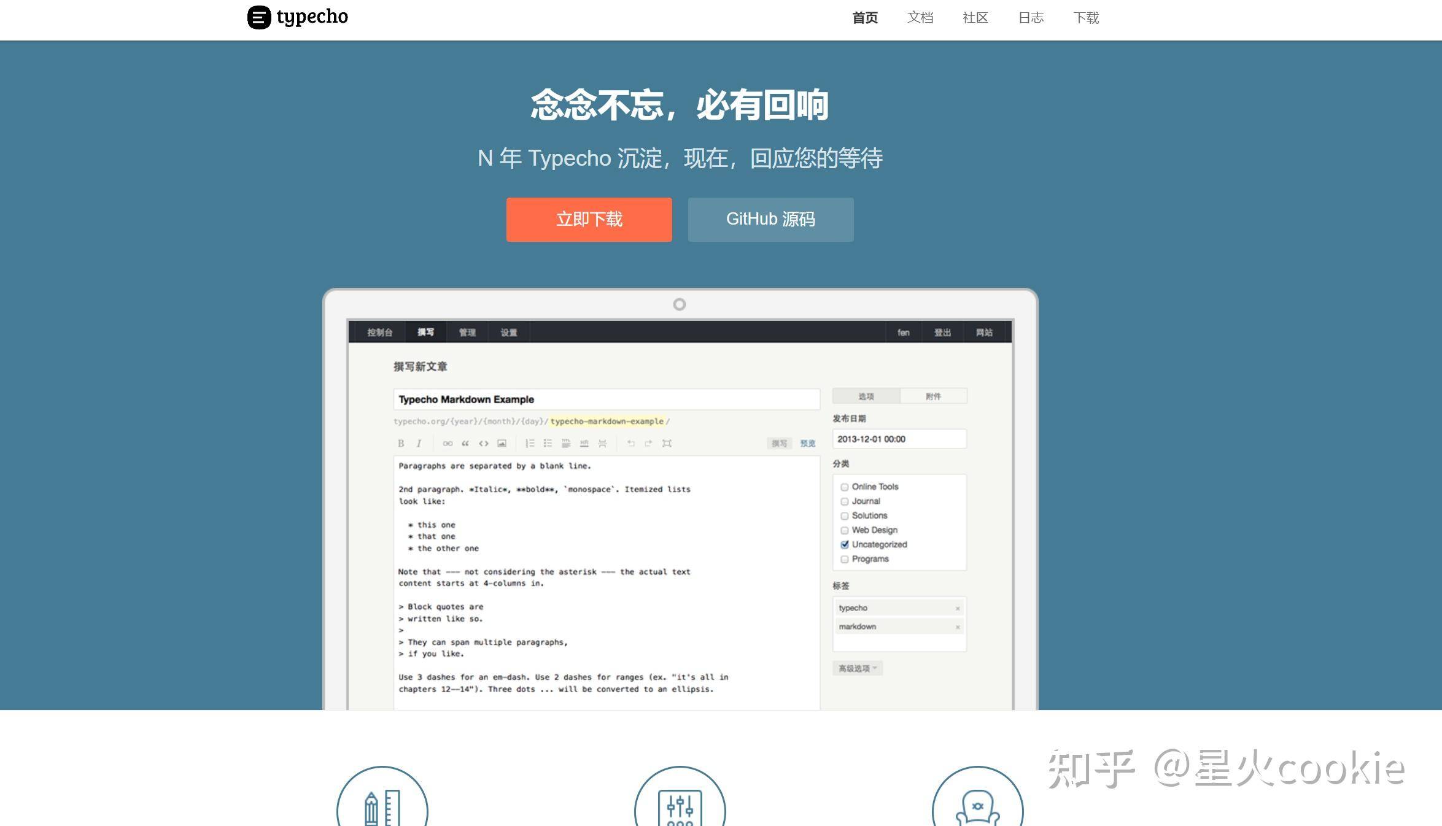This screenshot has width=1442, height=826.
Task: Switch to the 选项 options tab
Action: click(866, 396)
